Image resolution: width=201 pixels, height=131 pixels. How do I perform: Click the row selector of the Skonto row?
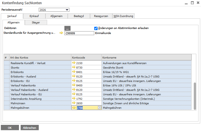click(x=6, y=67)
